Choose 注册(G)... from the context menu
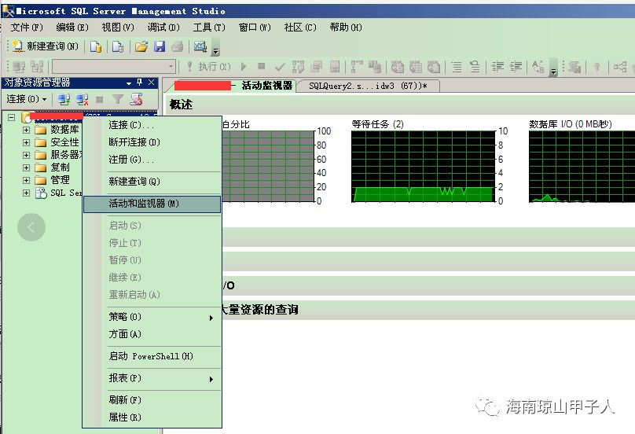The image size is (635, 434). [x=152, y=160]
